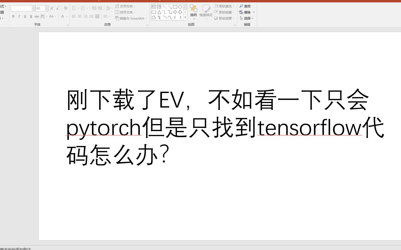401x250 pixels.
Task: Expand the full shapes gallery
Action: coord(185,18)
